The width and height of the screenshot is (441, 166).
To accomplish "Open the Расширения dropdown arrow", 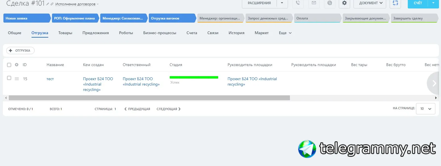I will (282, 3).
